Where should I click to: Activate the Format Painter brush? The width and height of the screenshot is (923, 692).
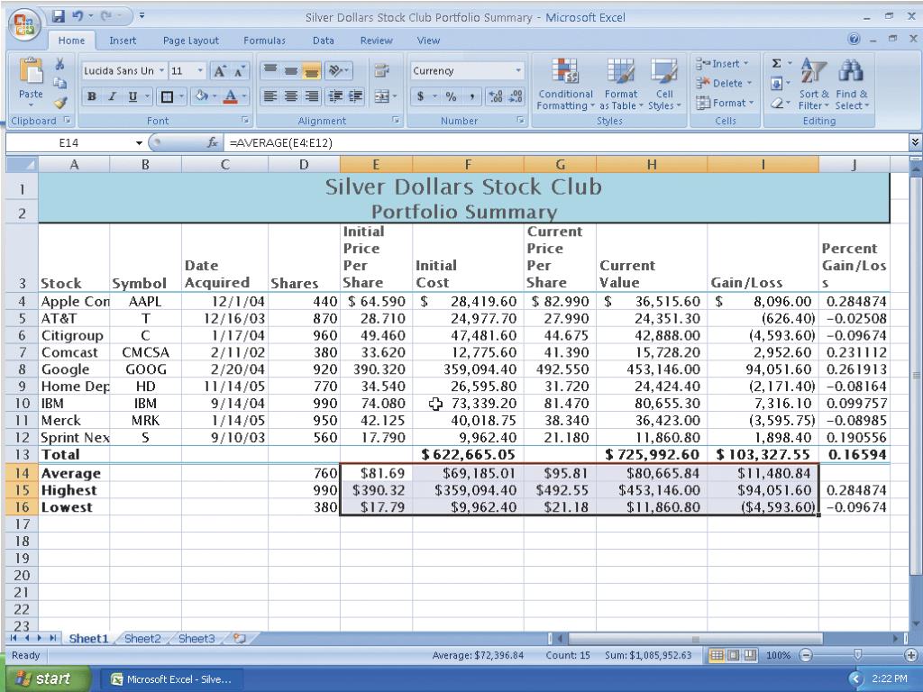(x=59, y=102)
